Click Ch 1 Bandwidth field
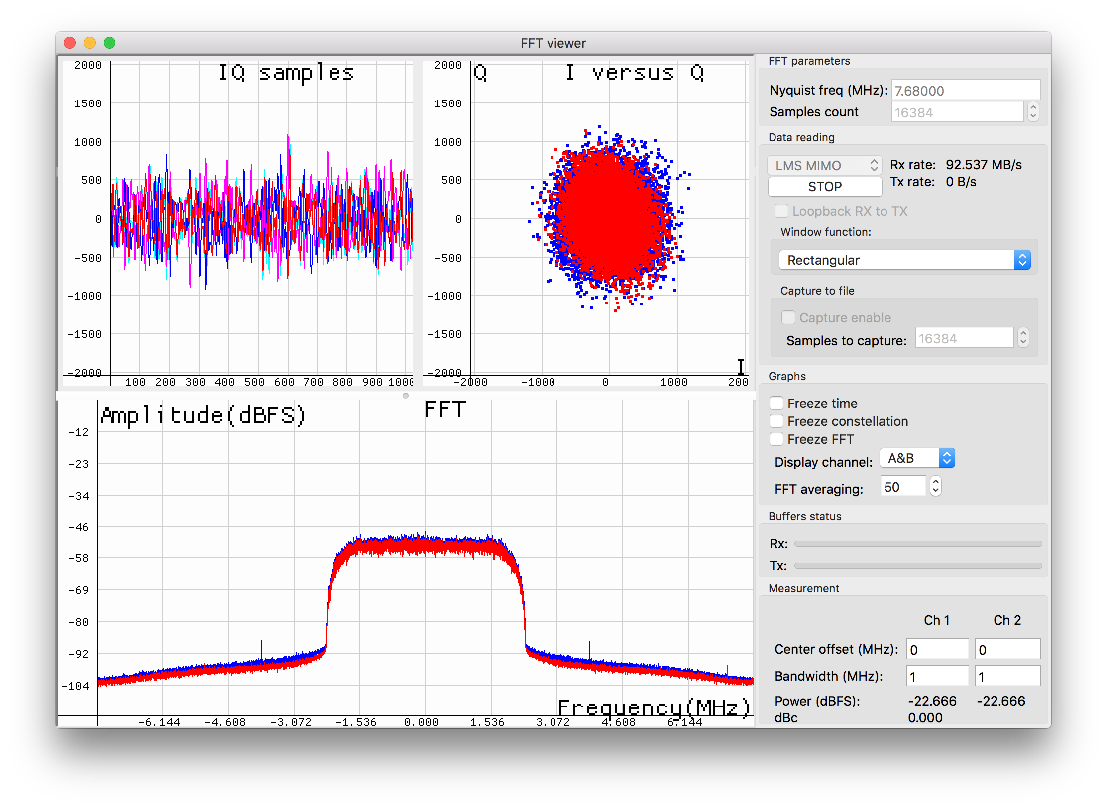 coord(937,676)
